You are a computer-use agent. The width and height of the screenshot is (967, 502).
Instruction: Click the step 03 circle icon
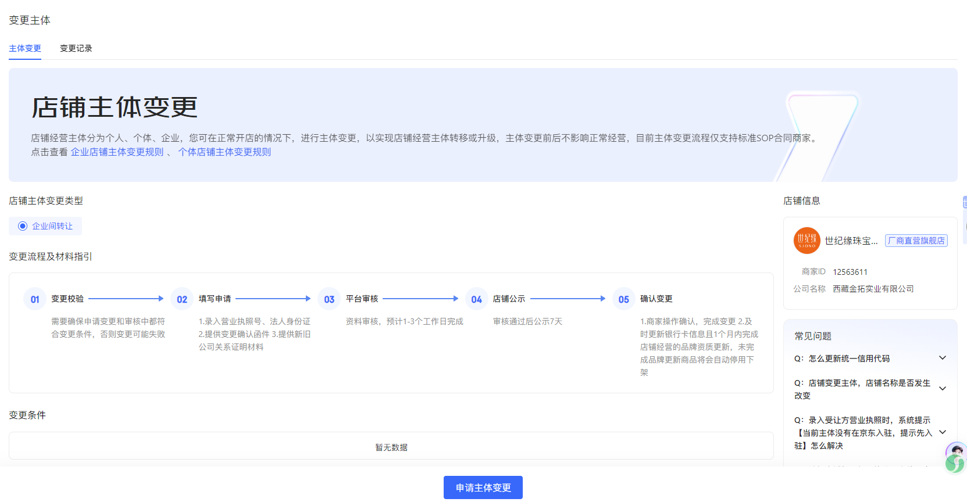pos(329,299)
